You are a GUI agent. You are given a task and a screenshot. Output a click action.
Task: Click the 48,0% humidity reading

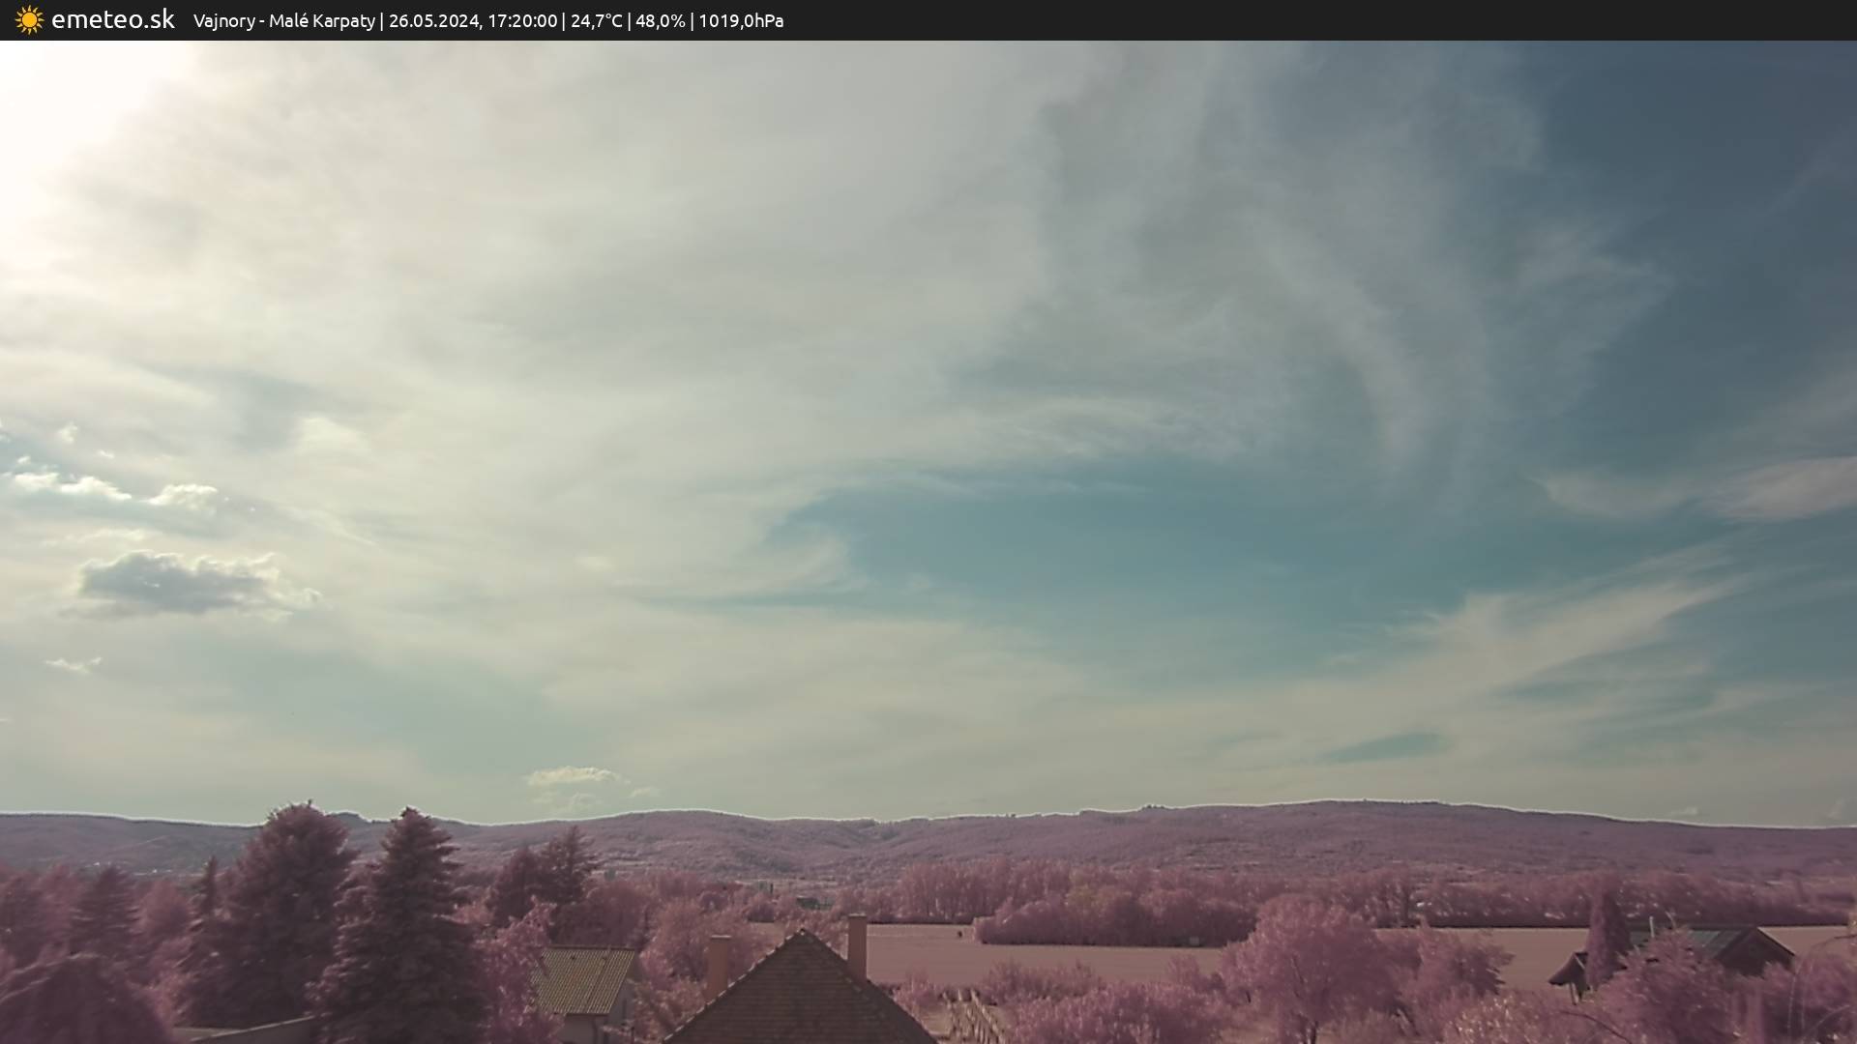pos(660,20)
